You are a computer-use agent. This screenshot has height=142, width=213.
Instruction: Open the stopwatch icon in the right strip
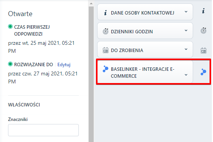[x=203, y=31]
